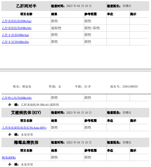
Task: Open the 人类免疫缺陷病毒抗体(Anti-HIV) link
Action: pos(24,128)
